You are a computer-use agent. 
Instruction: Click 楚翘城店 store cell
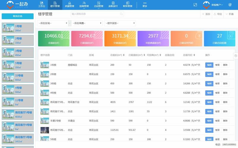(72, 65)
